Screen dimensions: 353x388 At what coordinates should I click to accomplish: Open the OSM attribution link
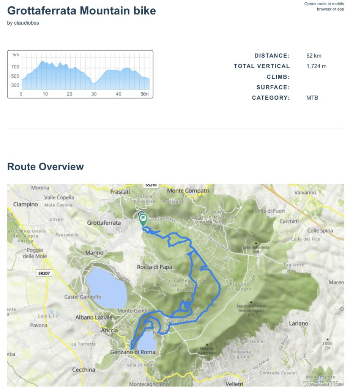(339, 384)
